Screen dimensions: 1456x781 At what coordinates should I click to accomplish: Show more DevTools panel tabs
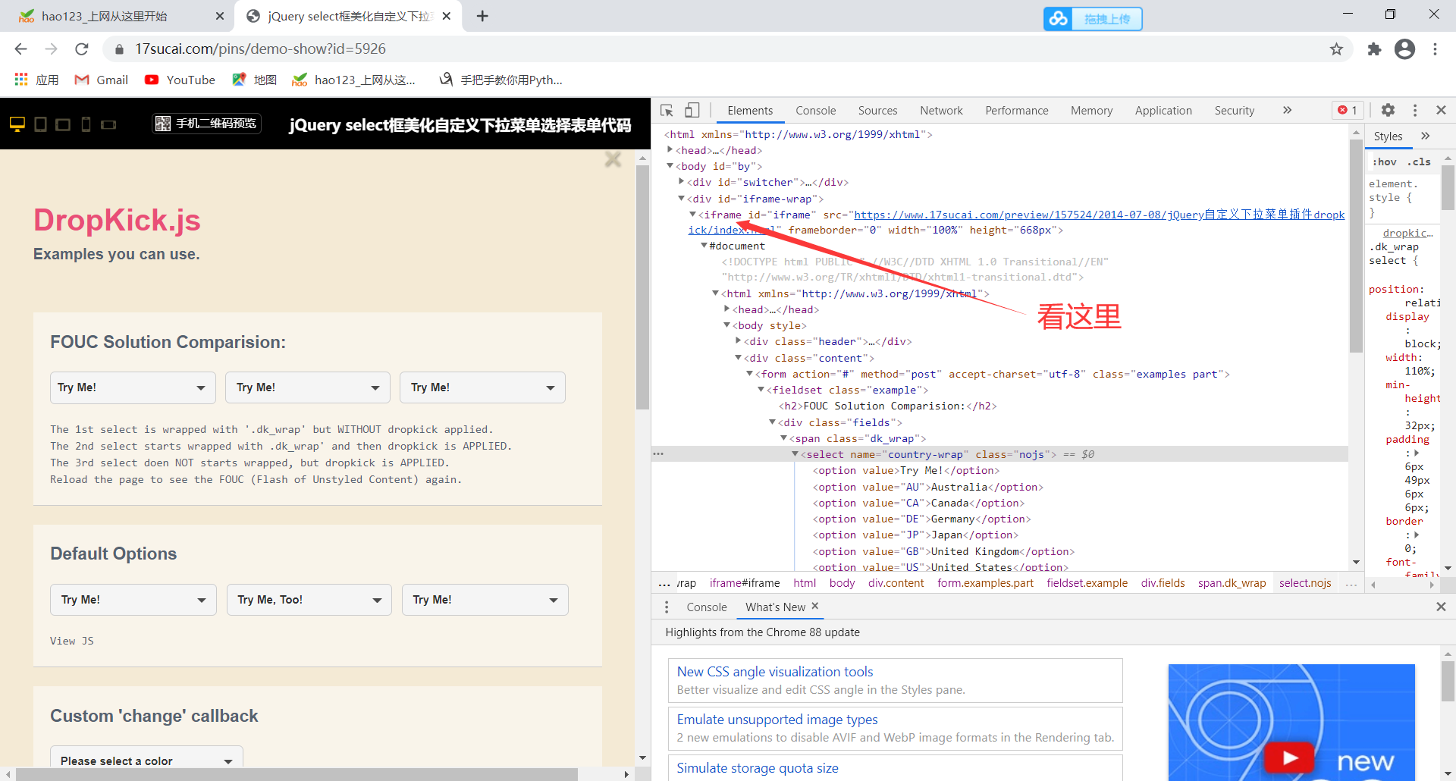1287,110
